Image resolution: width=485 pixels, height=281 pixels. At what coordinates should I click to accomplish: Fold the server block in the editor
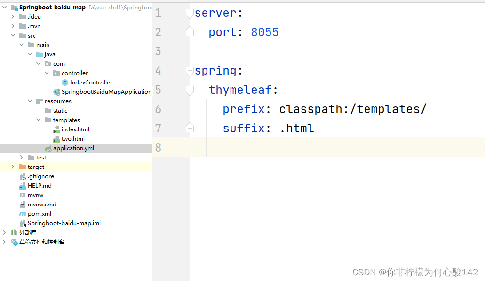click(x=189, y=13)
